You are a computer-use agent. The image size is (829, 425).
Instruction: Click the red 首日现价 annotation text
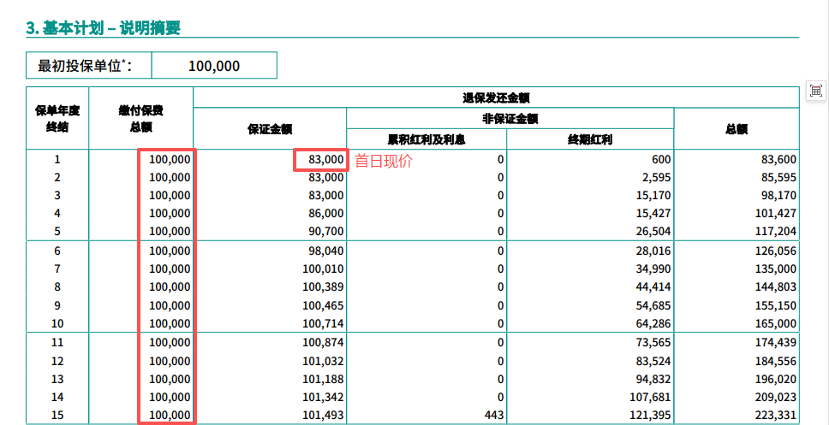click(x=383, y=160)
